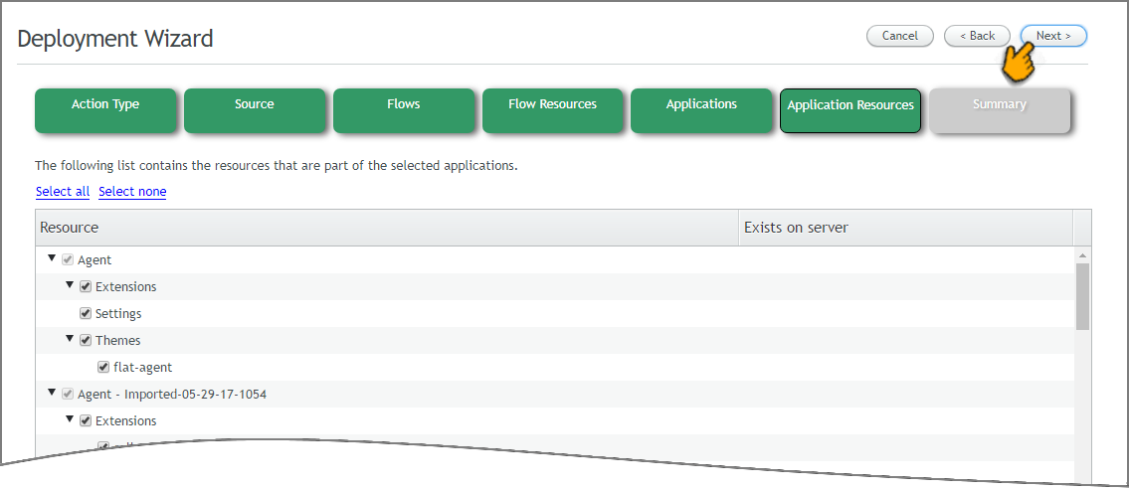Collapse Extensions under Agent - Imported-05-29-17-1054
The height and width of the screenshot is (491, 1129).
(x=70, y=418)
